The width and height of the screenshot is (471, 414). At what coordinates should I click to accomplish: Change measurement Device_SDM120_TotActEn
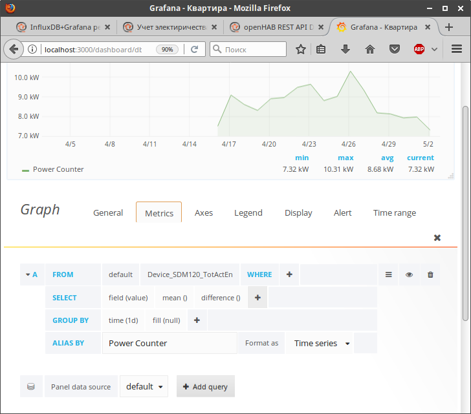coord(190,274)
